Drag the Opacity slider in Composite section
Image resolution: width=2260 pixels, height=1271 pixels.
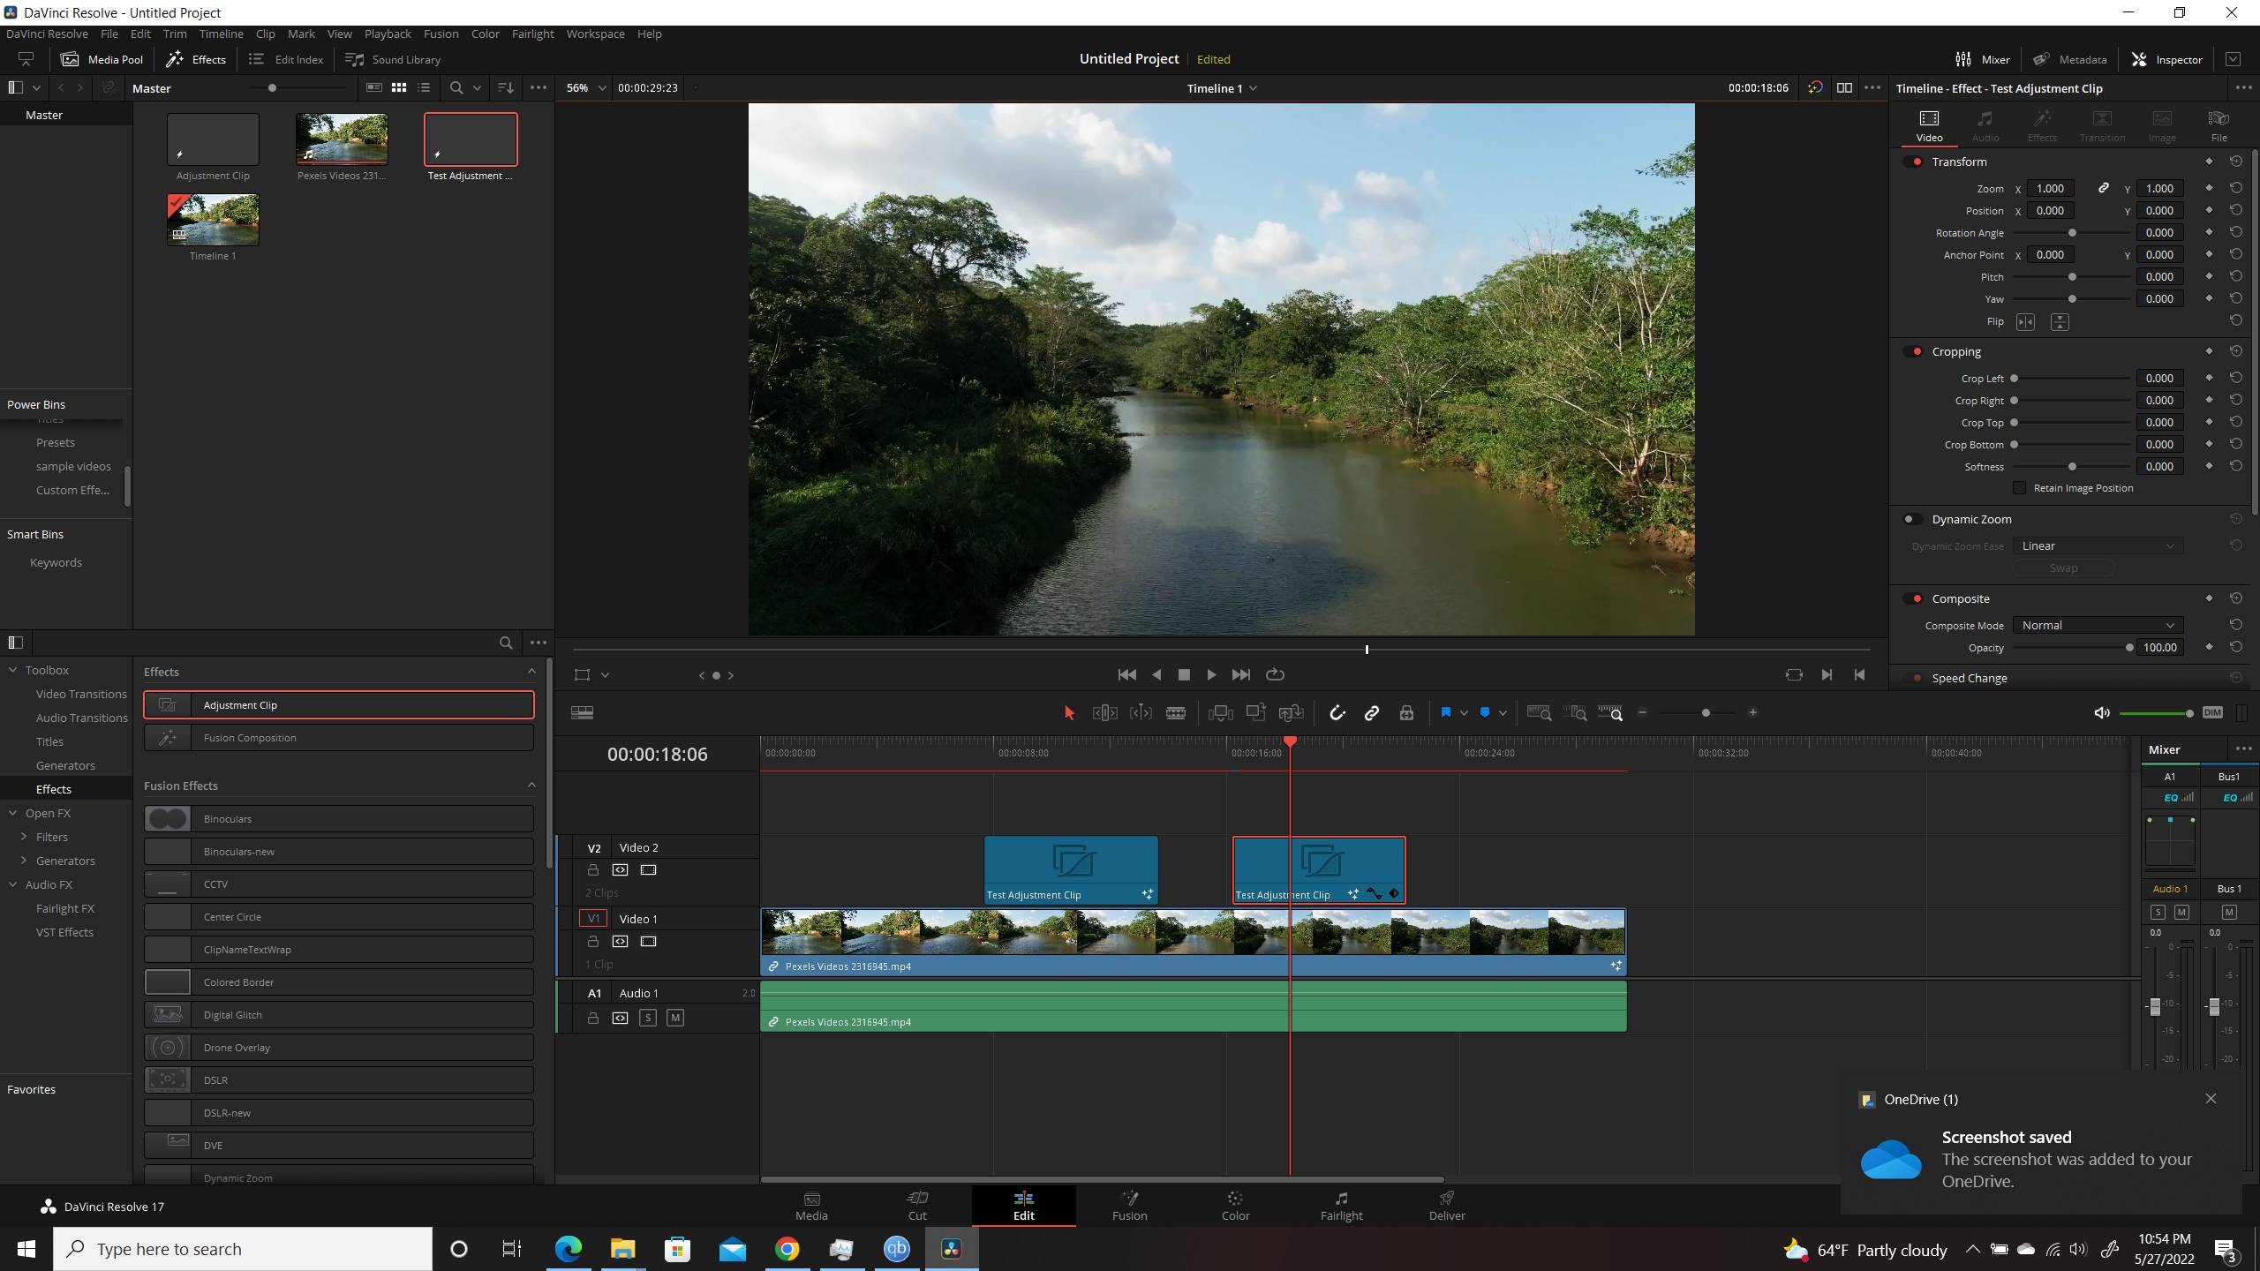coord(2128,647)
